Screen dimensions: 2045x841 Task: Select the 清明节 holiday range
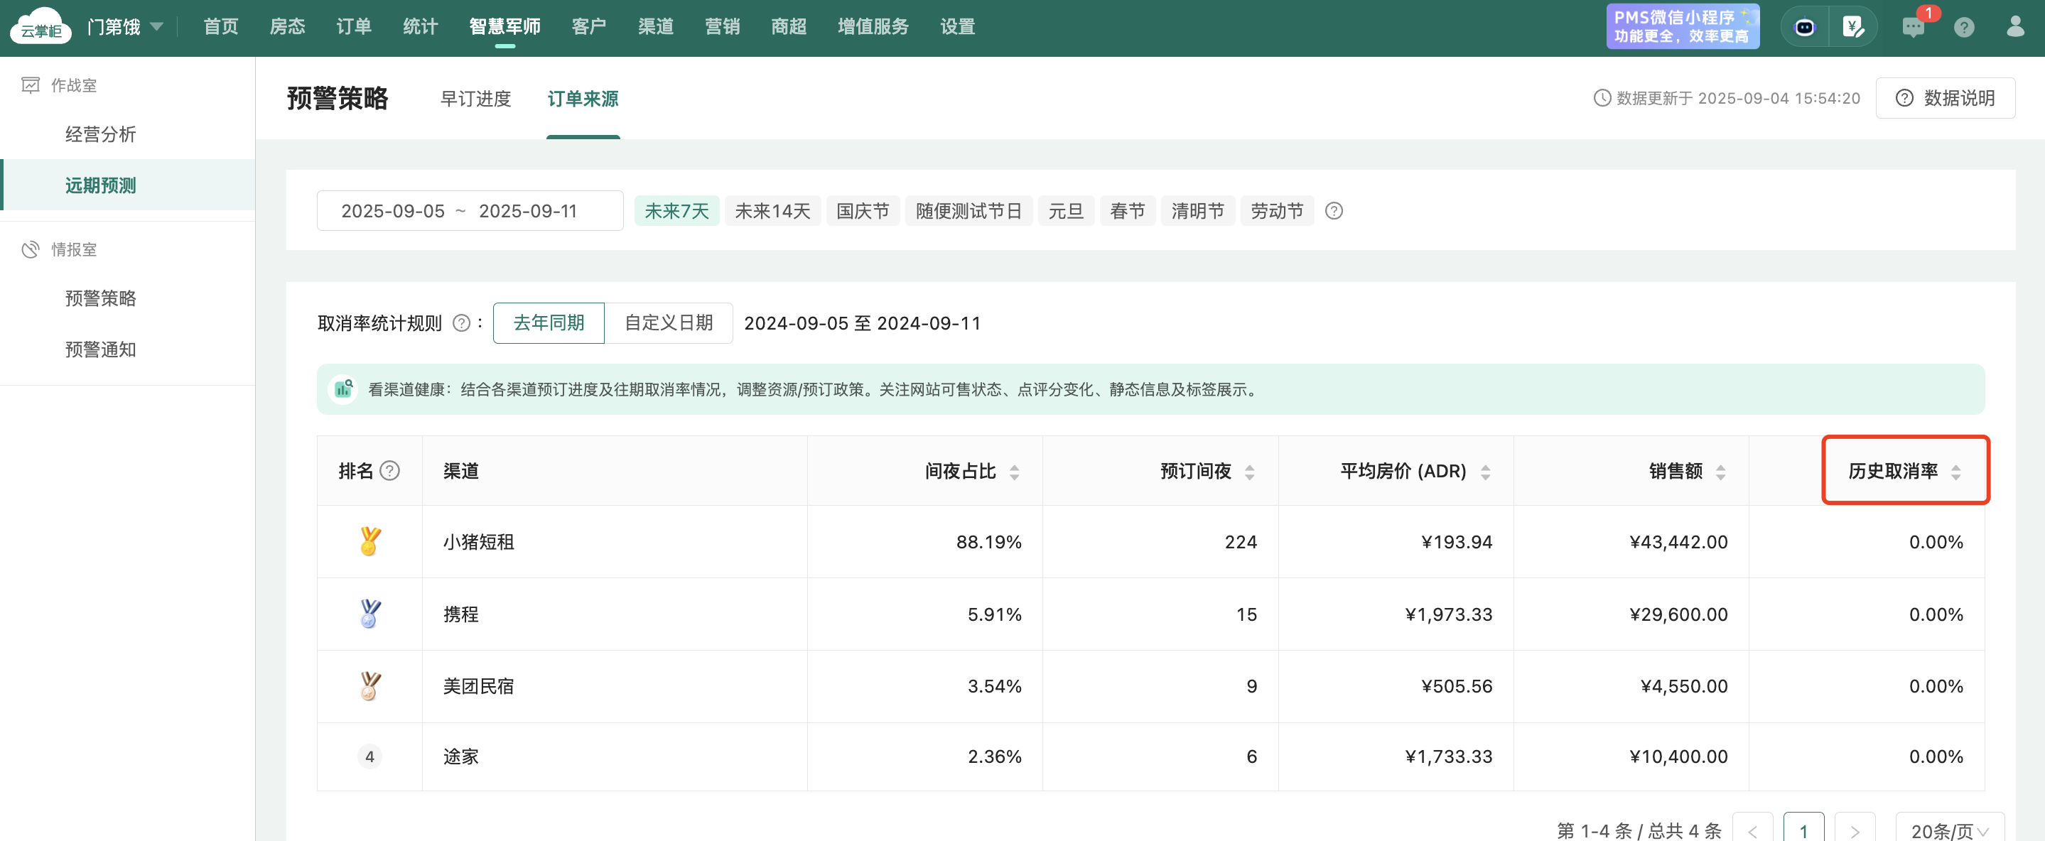[1198, 211]
